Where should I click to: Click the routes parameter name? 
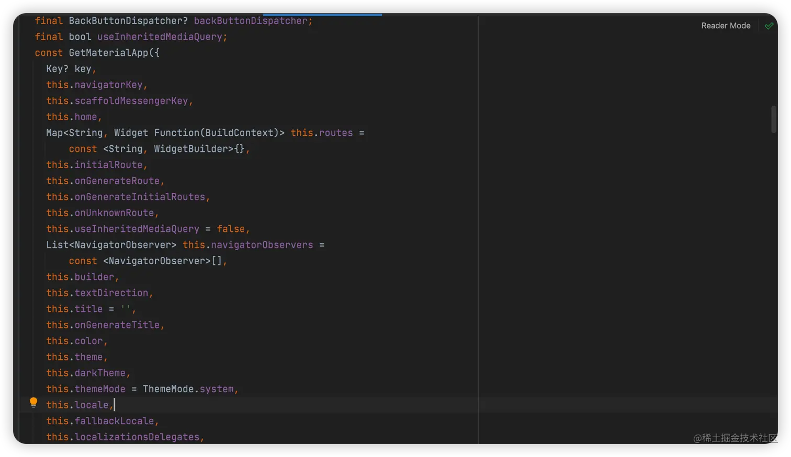click(336, 133)
